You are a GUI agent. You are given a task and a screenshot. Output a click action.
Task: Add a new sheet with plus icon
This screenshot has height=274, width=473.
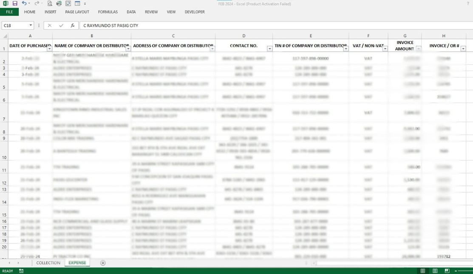(103, 263)
